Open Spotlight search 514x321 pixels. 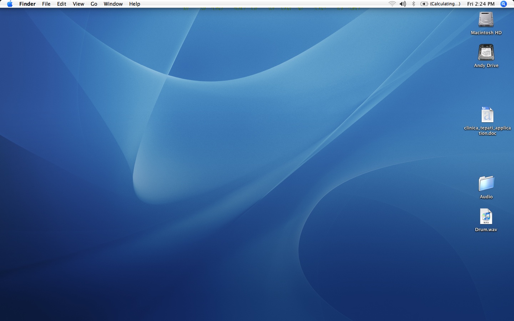503,4
